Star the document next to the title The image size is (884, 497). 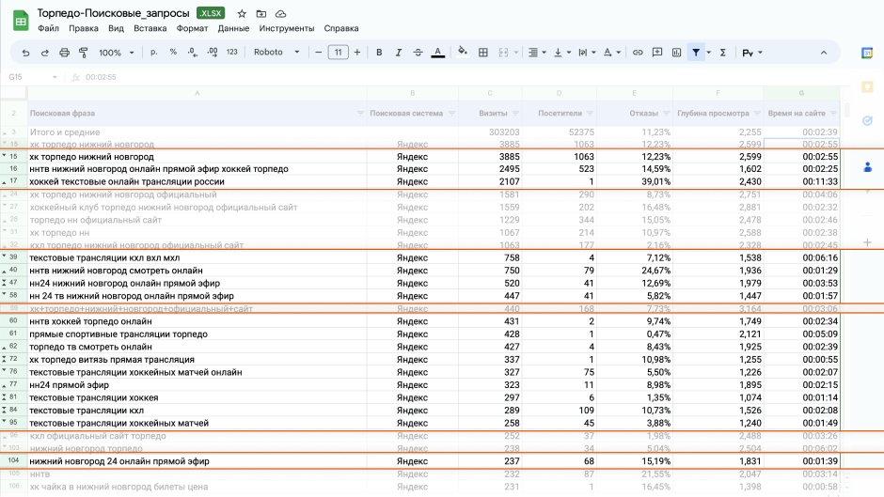242,14
